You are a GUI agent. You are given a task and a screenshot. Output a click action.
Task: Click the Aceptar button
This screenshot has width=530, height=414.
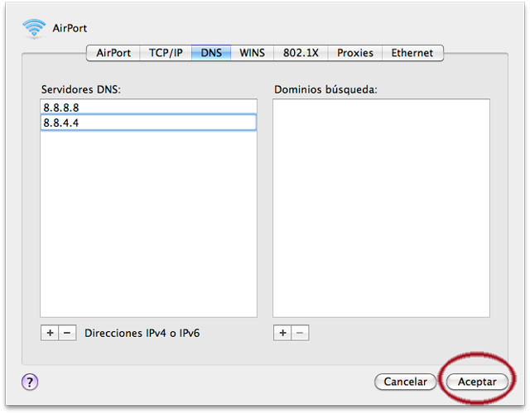click(477, 382)
